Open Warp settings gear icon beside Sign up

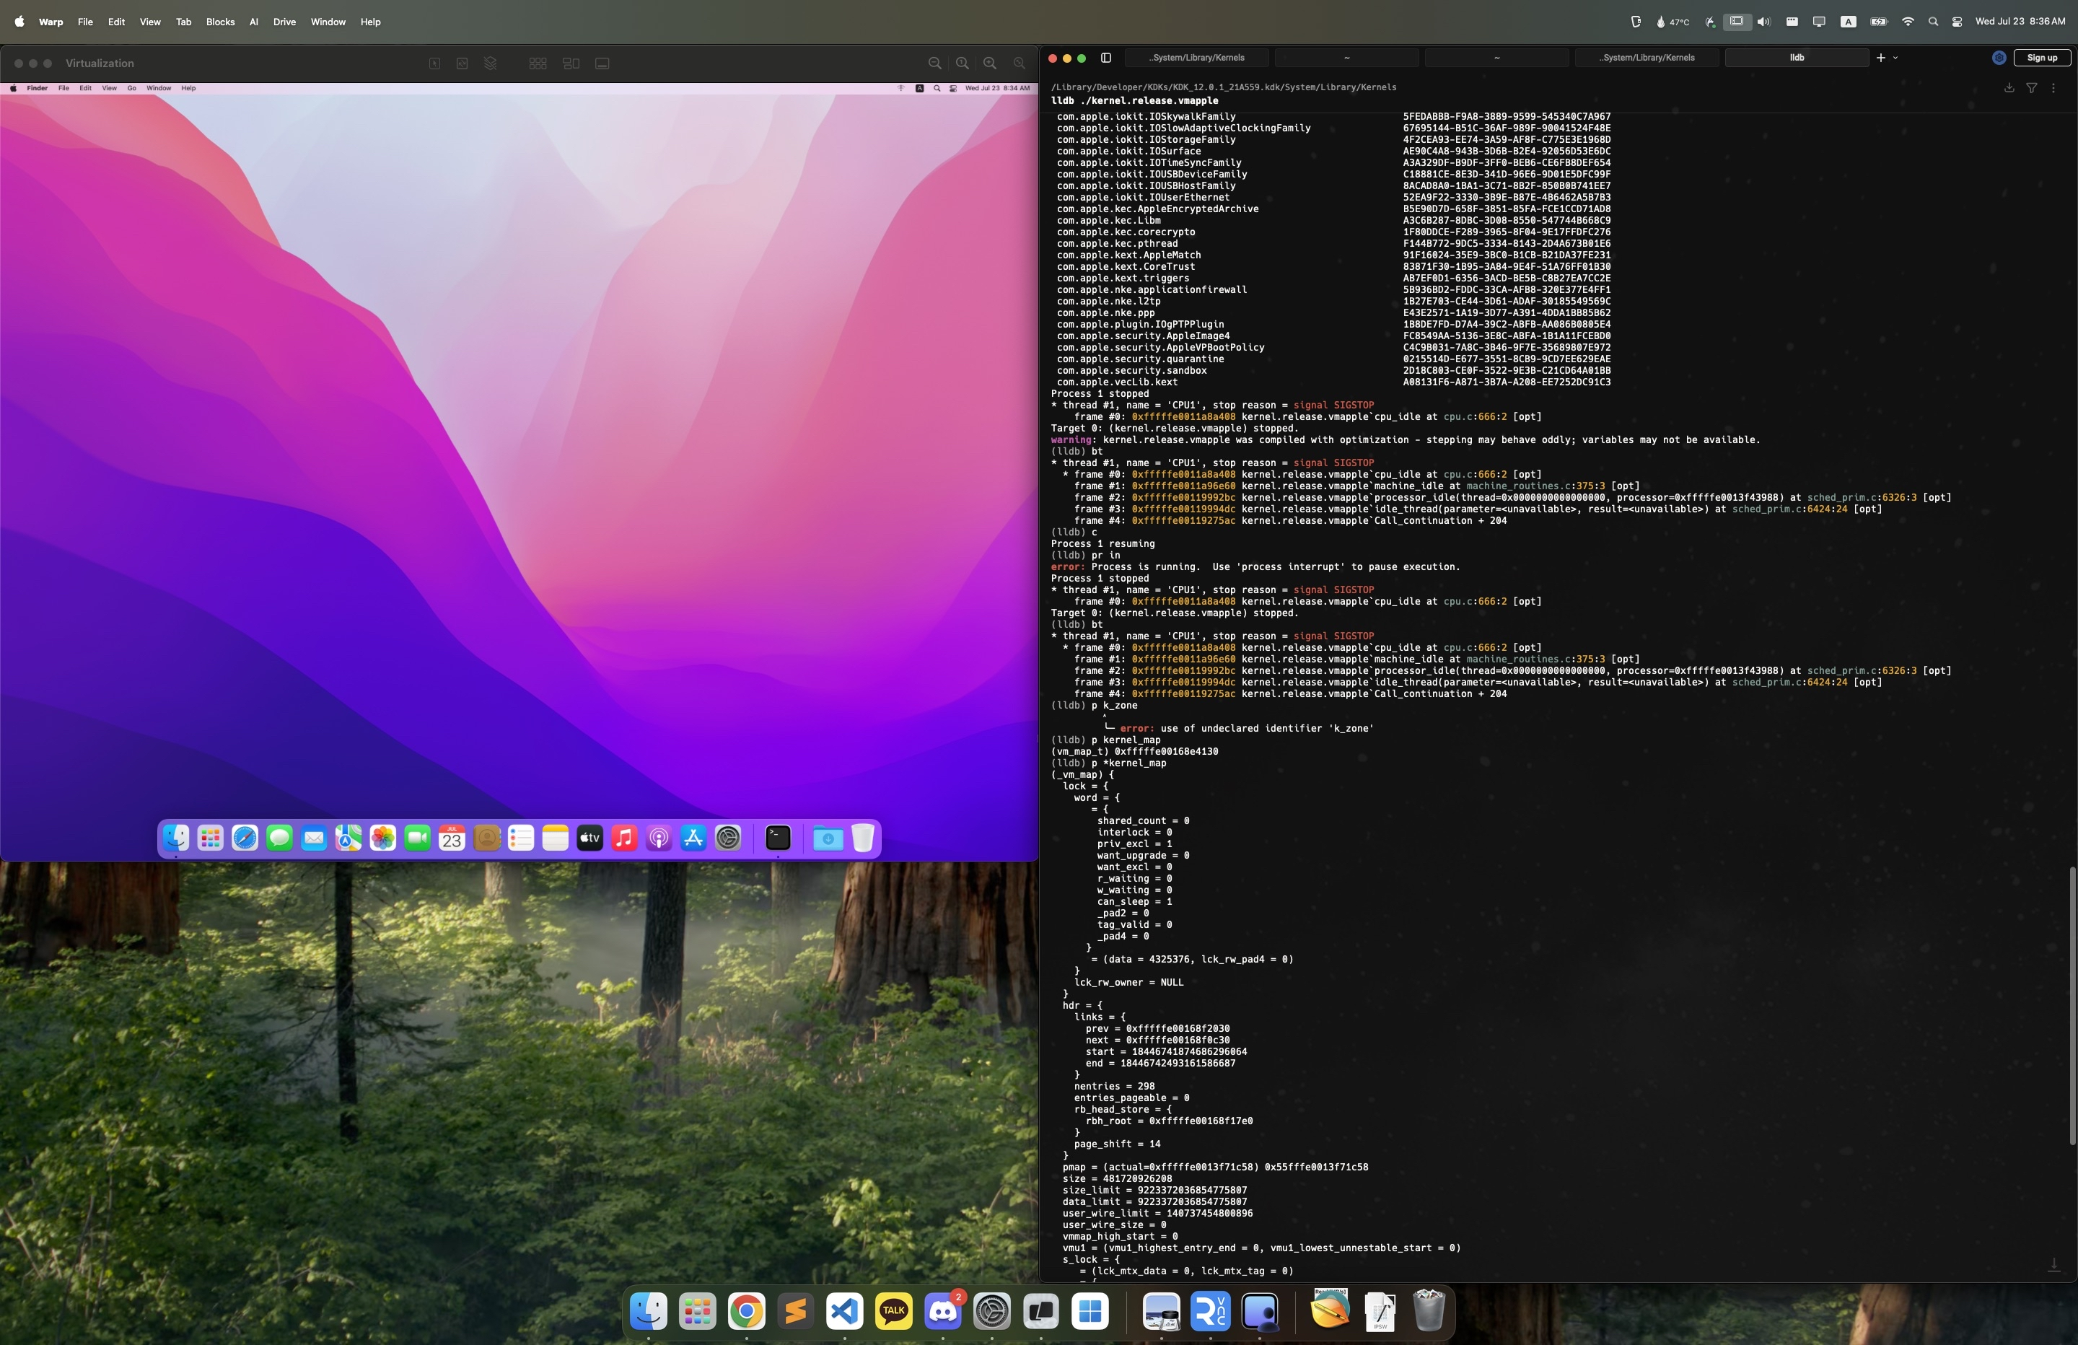click(1999, 58)
